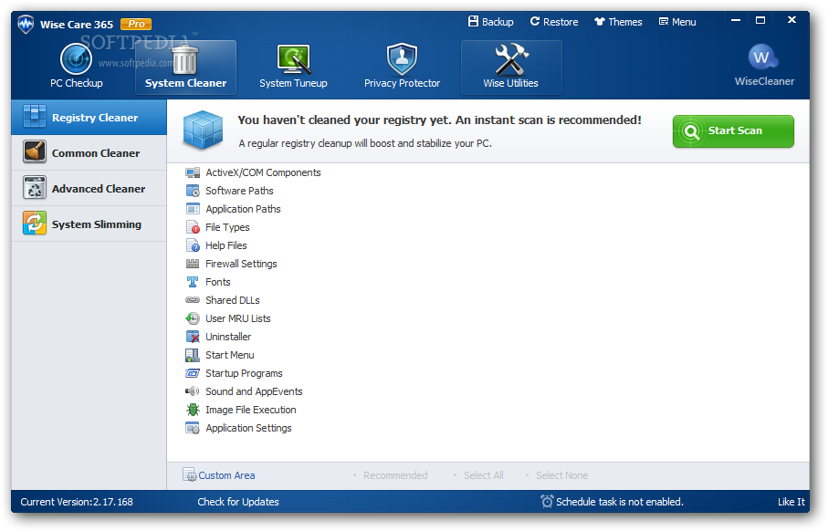This screenshot has height=531, width=828.
Task: Click Select All link
Action: [483, 475]
